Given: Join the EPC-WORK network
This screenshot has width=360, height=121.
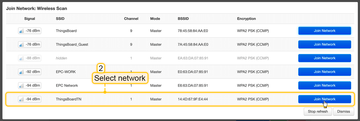Looking at the screenshot, I should pos(325,72).
